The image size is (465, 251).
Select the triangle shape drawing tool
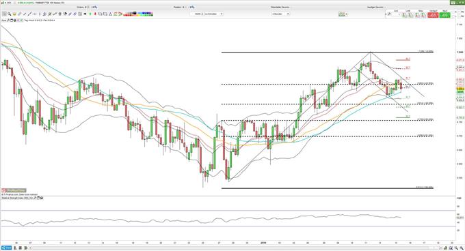pos(110,14)
